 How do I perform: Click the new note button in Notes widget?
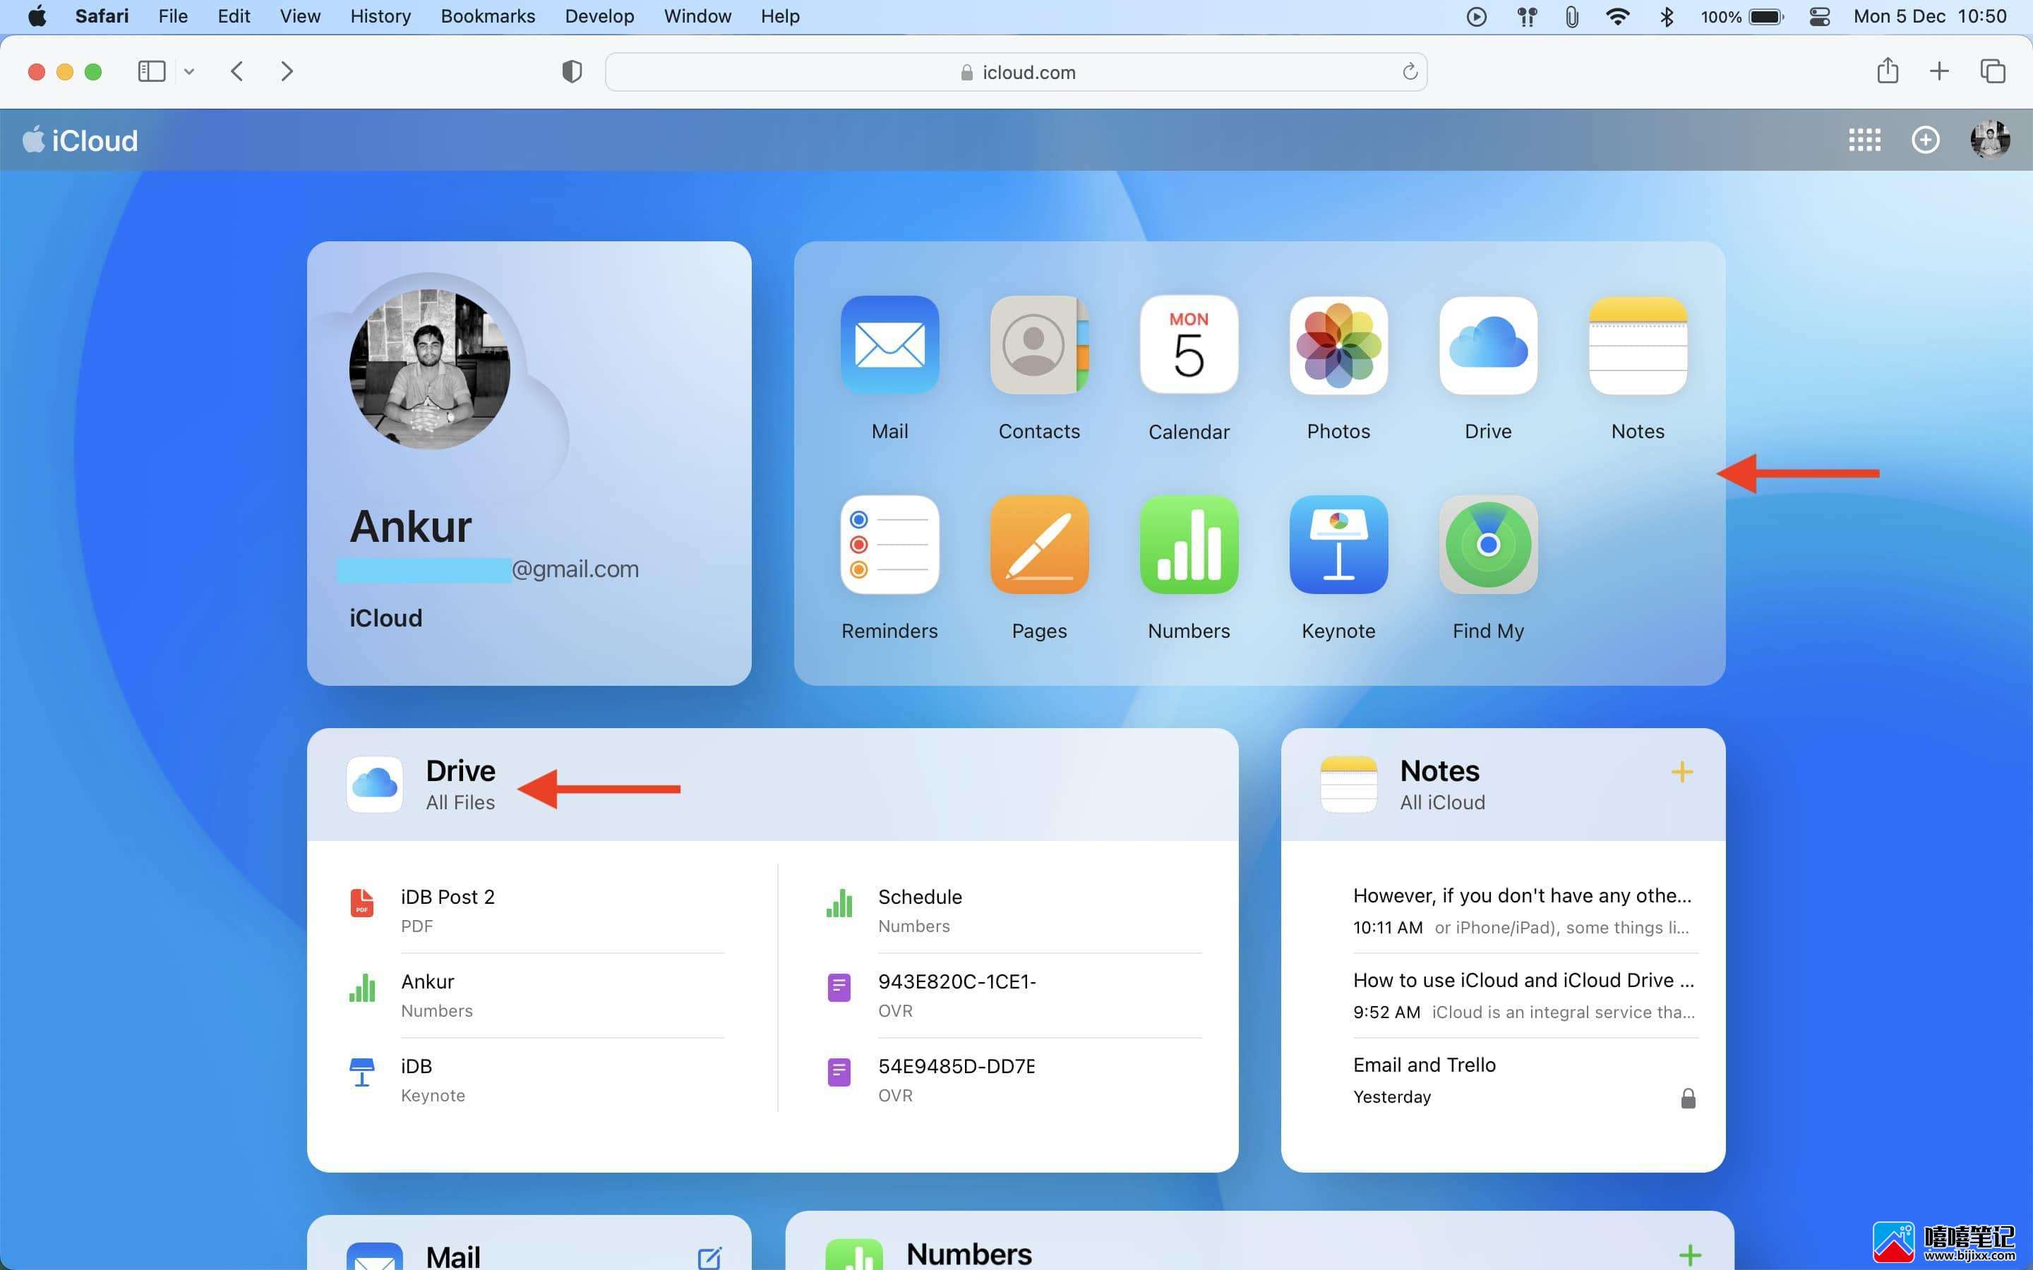1681,770
